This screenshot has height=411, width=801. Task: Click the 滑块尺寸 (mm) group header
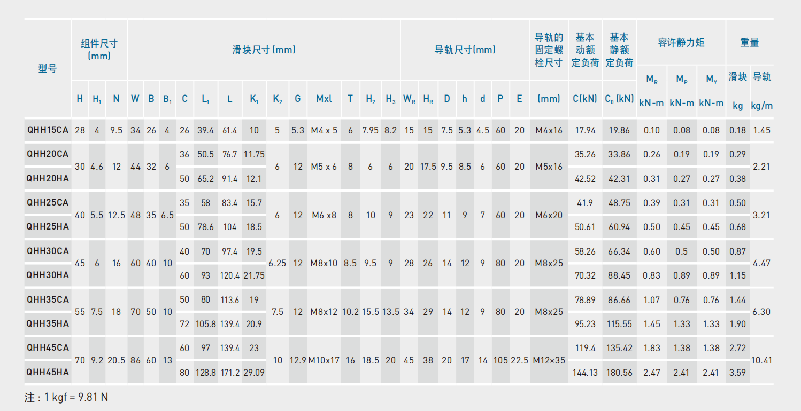pos(264,50)
